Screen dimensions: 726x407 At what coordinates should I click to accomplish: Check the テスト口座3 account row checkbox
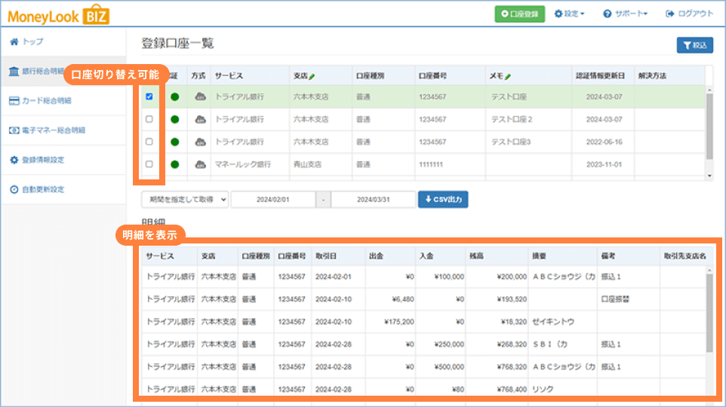[149, 142]
